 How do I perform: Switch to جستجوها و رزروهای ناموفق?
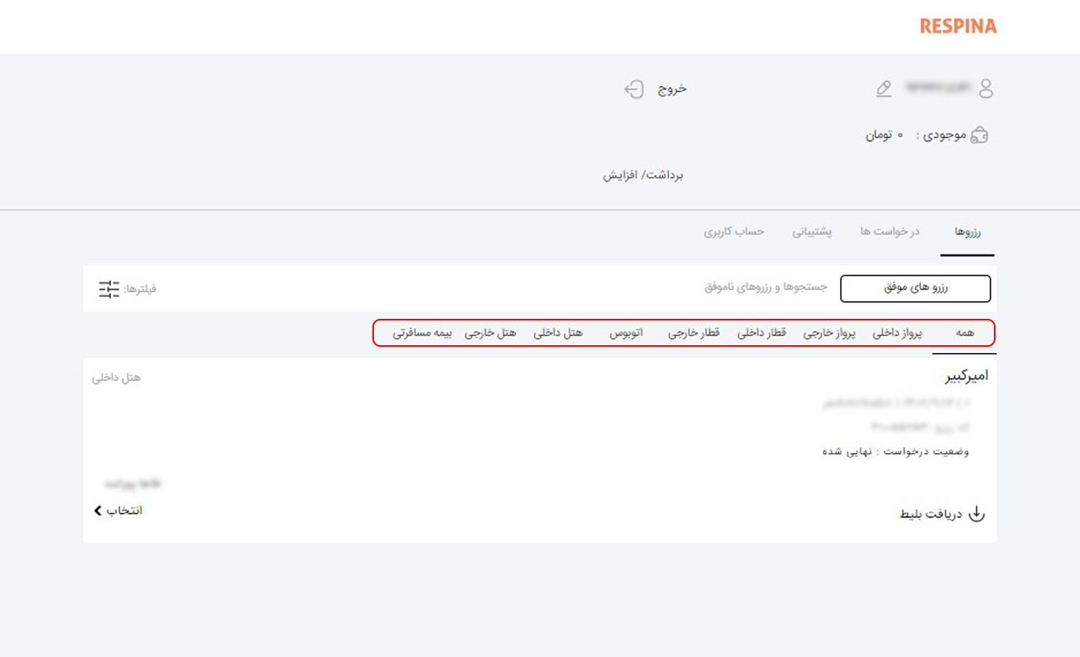(x=766, y=288)
